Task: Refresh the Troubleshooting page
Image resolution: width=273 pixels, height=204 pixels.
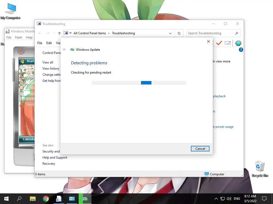Action: click(179, 33)
